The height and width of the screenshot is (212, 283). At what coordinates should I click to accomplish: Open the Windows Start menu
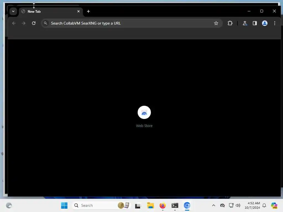point(64,205)
